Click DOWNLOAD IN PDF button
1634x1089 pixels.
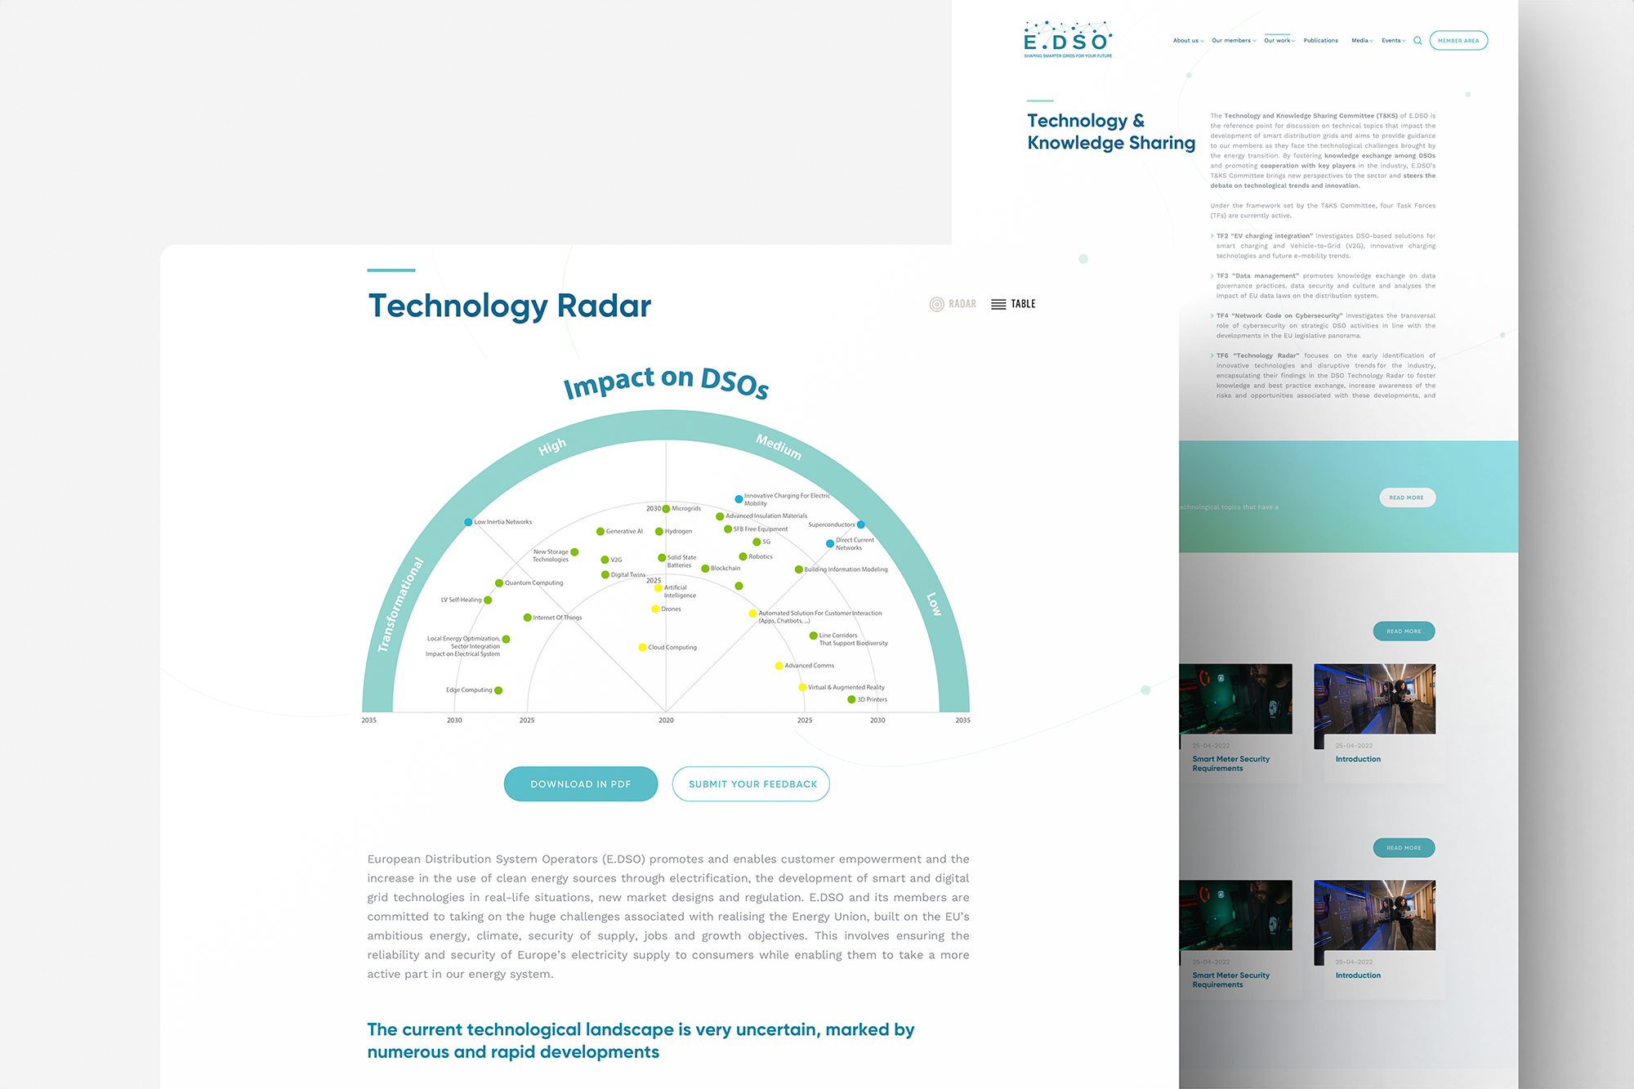click(582, 783)
